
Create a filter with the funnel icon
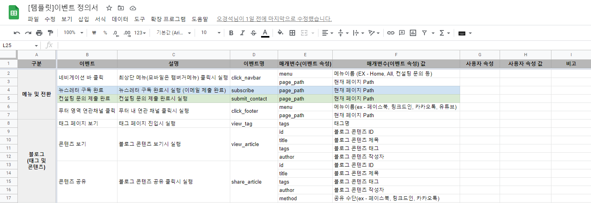point(424,33)
